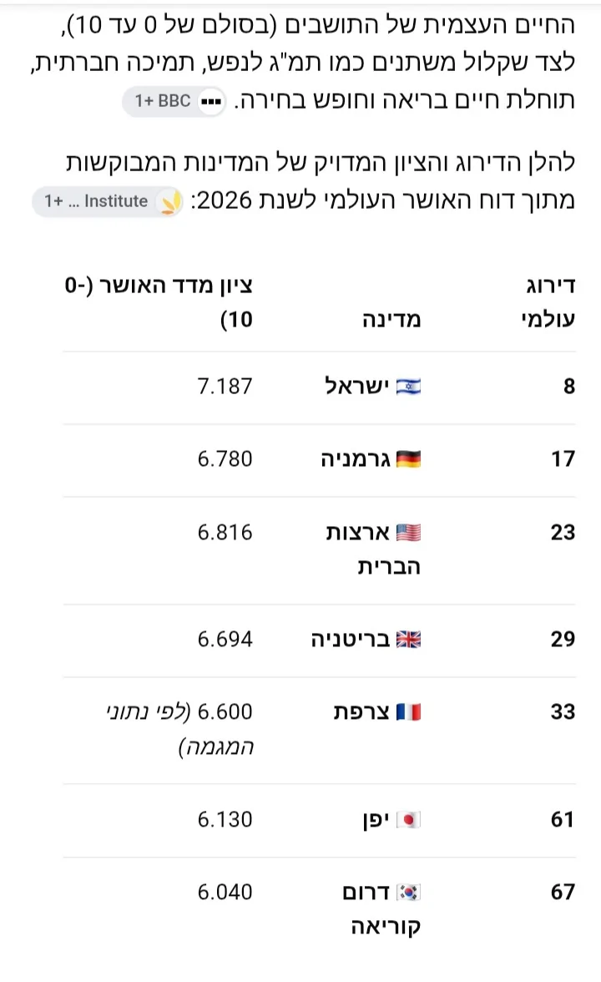The image size is (601, 982).
Task: Click the Germany flag icon
Action: pos(408,459)
